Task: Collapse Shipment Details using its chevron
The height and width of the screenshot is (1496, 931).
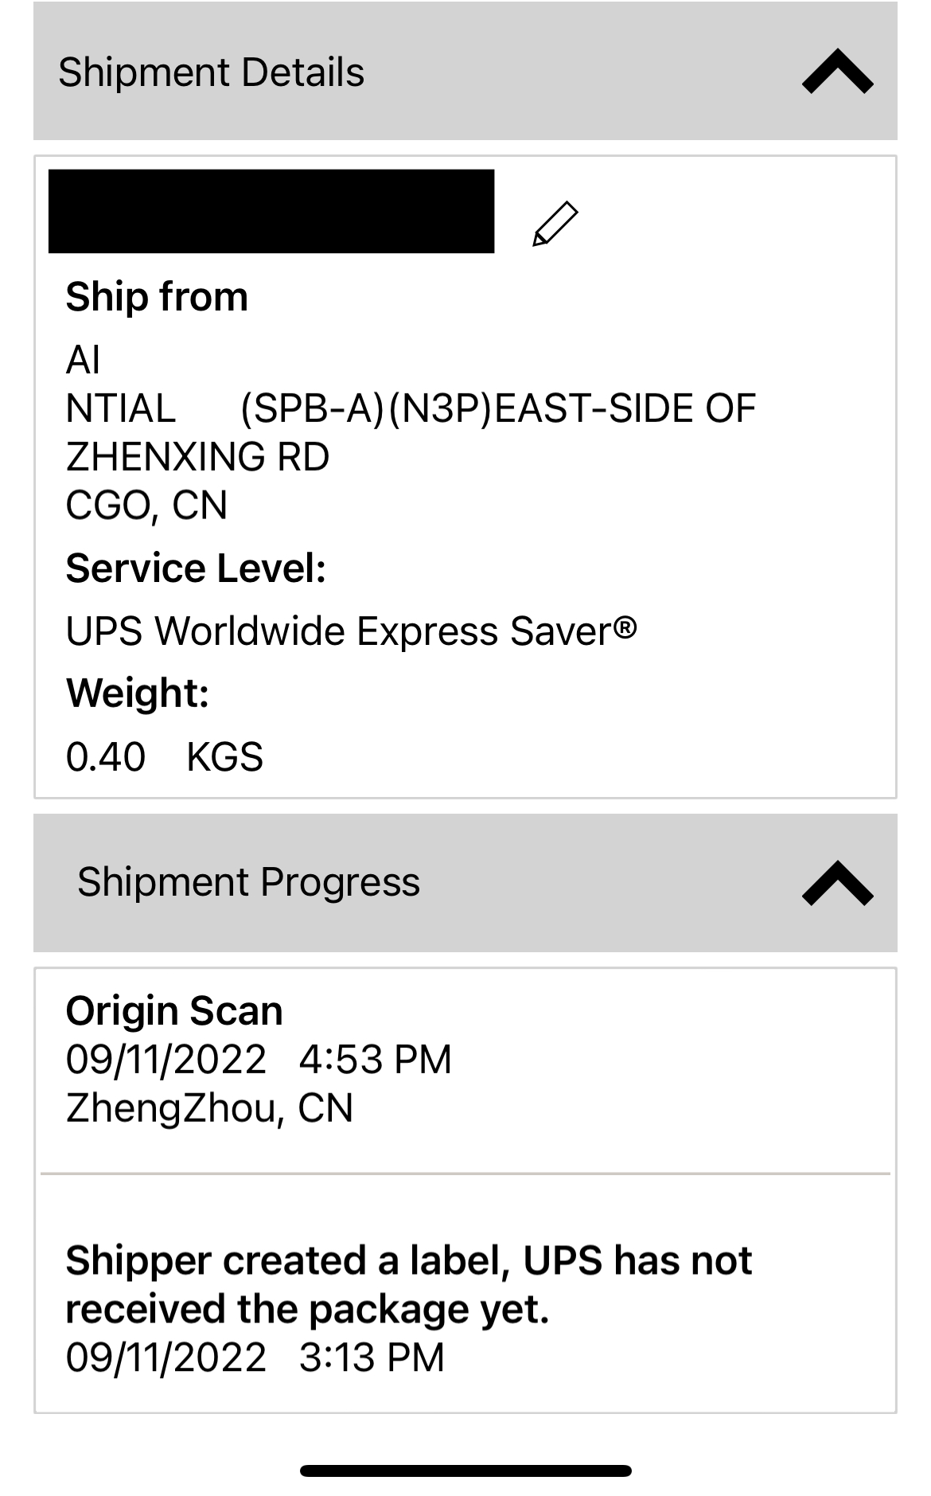Action: click(837, 72)
